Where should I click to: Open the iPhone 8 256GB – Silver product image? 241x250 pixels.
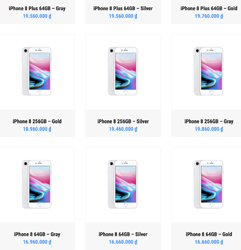pos(123,72)
